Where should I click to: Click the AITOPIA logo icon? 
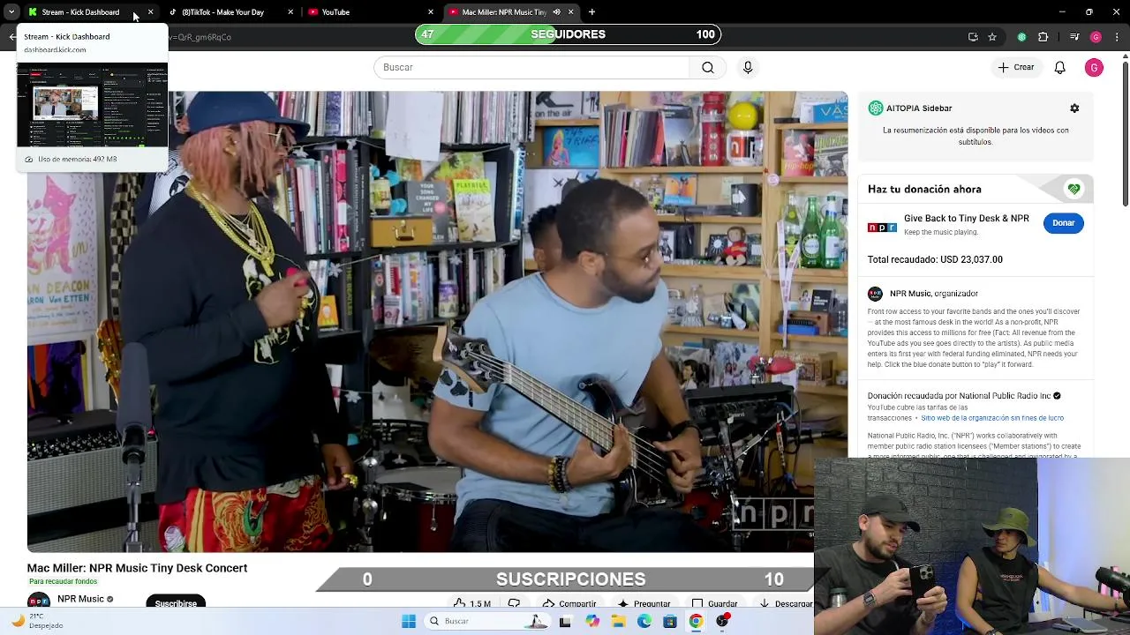pos(876,108)
